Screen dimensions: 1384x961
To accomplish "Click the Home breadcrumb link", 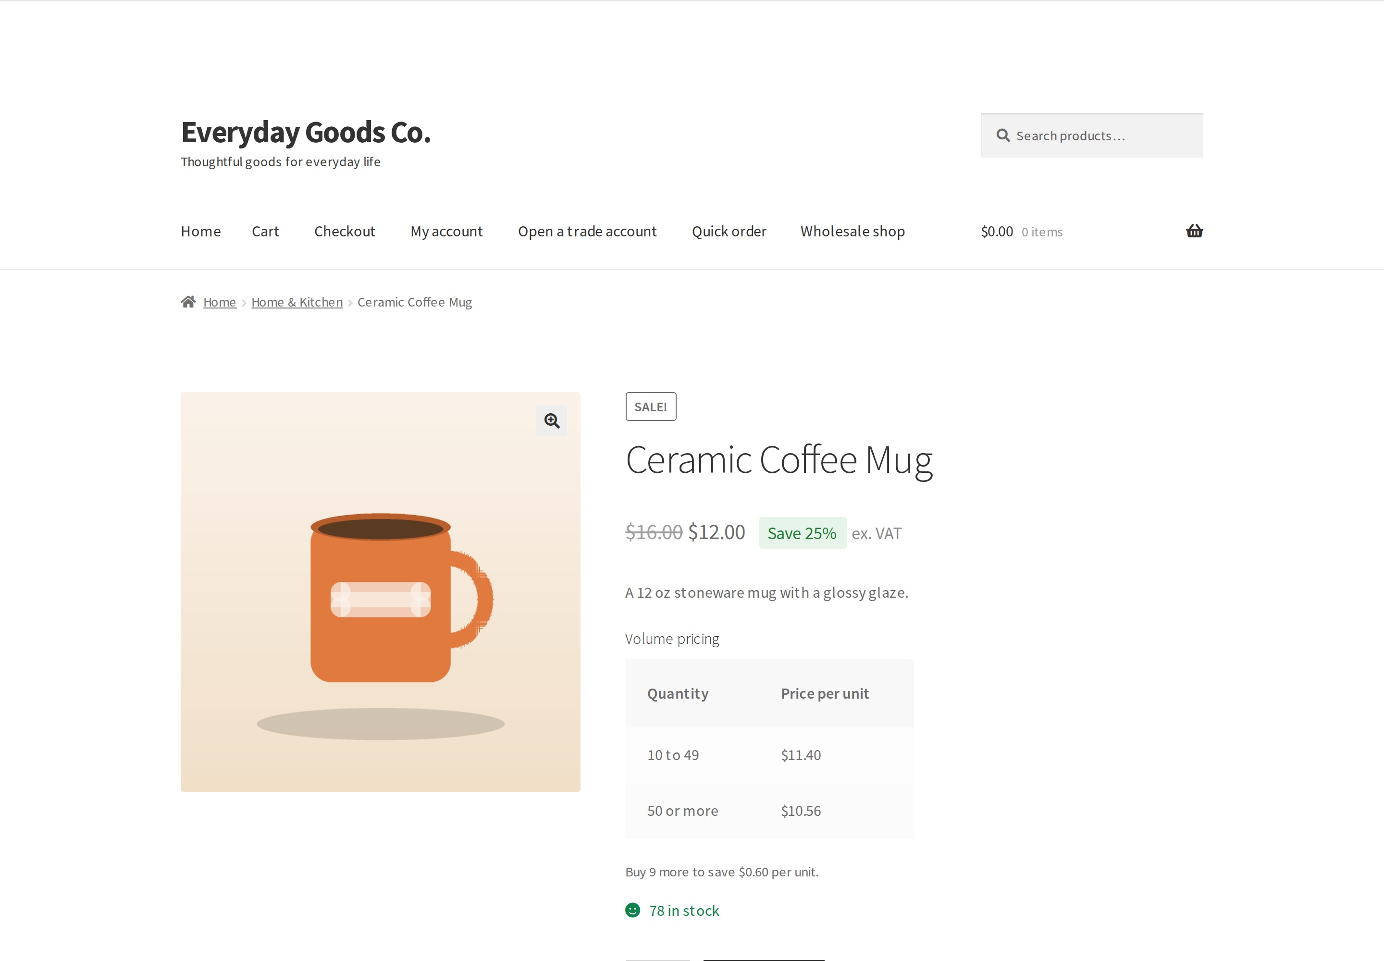I will (219, 302).
